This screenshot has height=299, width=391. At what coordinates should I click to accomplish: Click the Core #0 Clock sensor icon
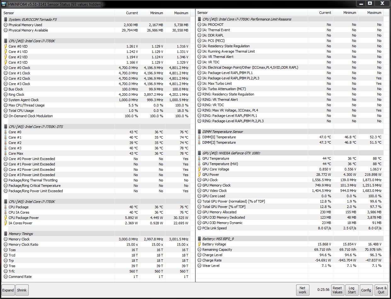6,68
